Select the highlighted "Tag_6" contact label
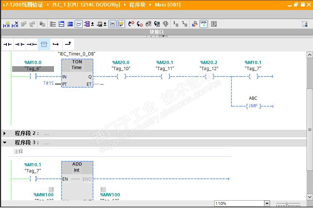The image size is (313, 221). point(33,69)
